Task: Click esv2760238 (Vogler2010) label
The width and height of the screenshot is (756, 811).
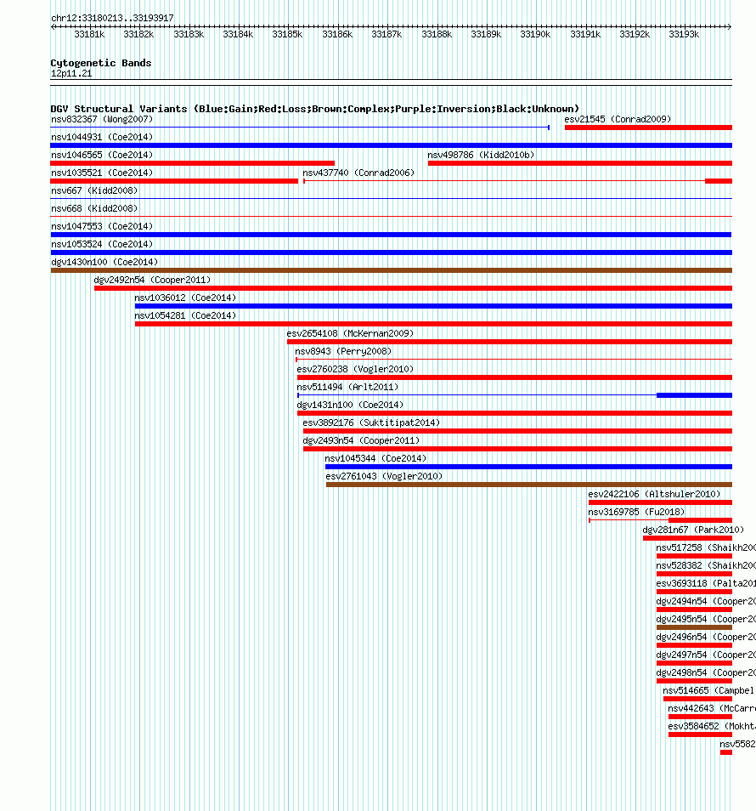Action: pos(356,369)
